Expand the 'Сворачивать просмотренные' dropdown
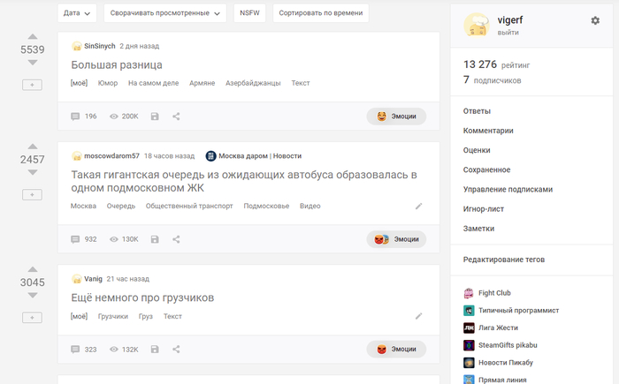619x384 pixels. click(x=165, y=14)
